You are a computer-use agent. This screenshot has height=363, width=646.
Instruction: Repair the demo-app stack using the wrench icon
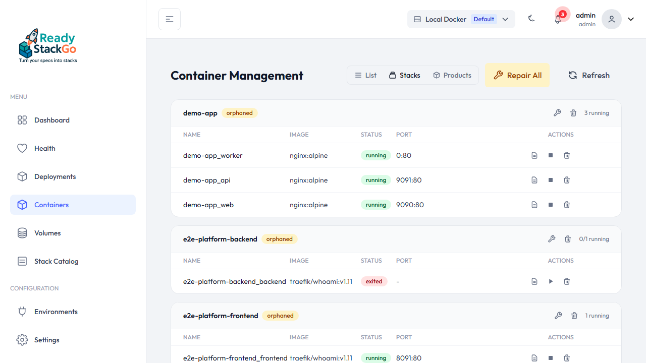pos(557,113)
